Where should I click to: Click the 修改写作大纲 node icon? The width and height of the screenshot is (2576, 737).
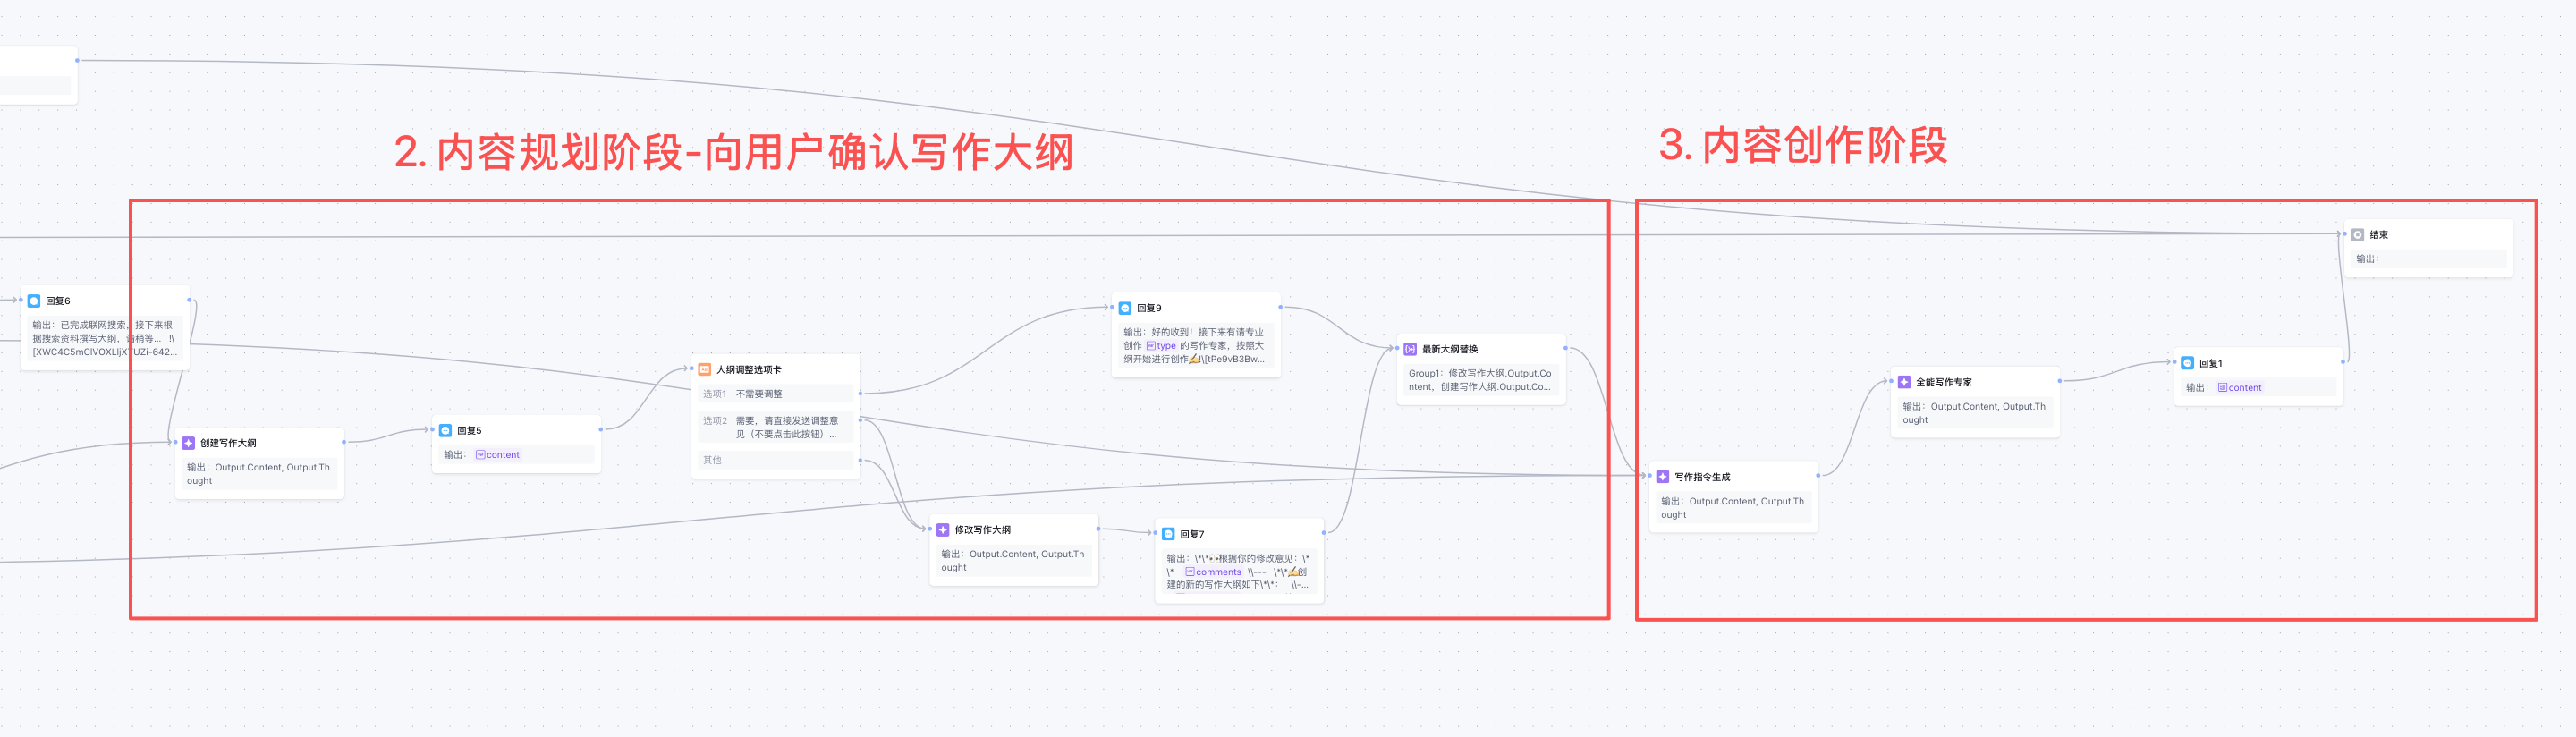pyautogui.click(x=942, y=530)
